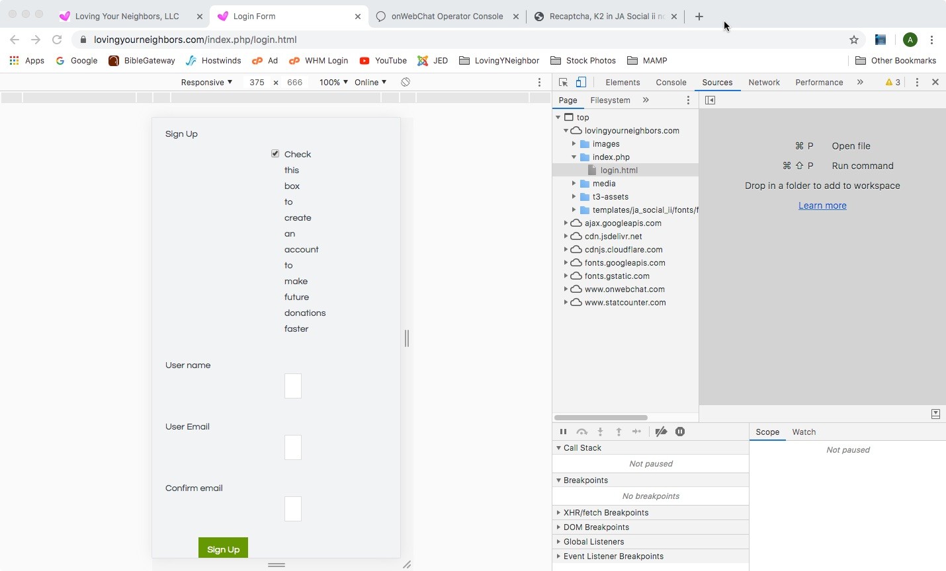This screenshot has width=946, height=571.
Task: Click the hide navigator pane icon
Action: click(710, 100)
